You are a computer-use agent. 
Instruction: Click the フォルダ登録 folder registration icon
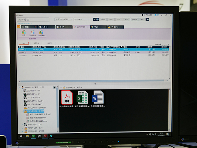pos(41,33)
